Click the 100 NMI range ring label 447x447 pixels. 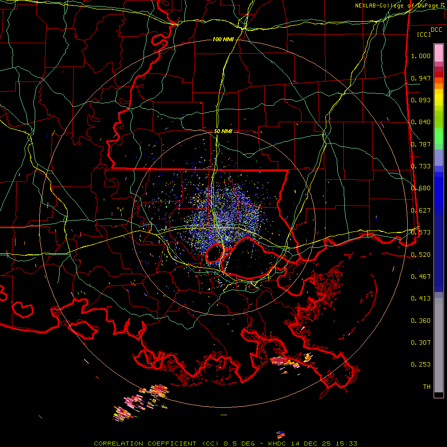223,39
